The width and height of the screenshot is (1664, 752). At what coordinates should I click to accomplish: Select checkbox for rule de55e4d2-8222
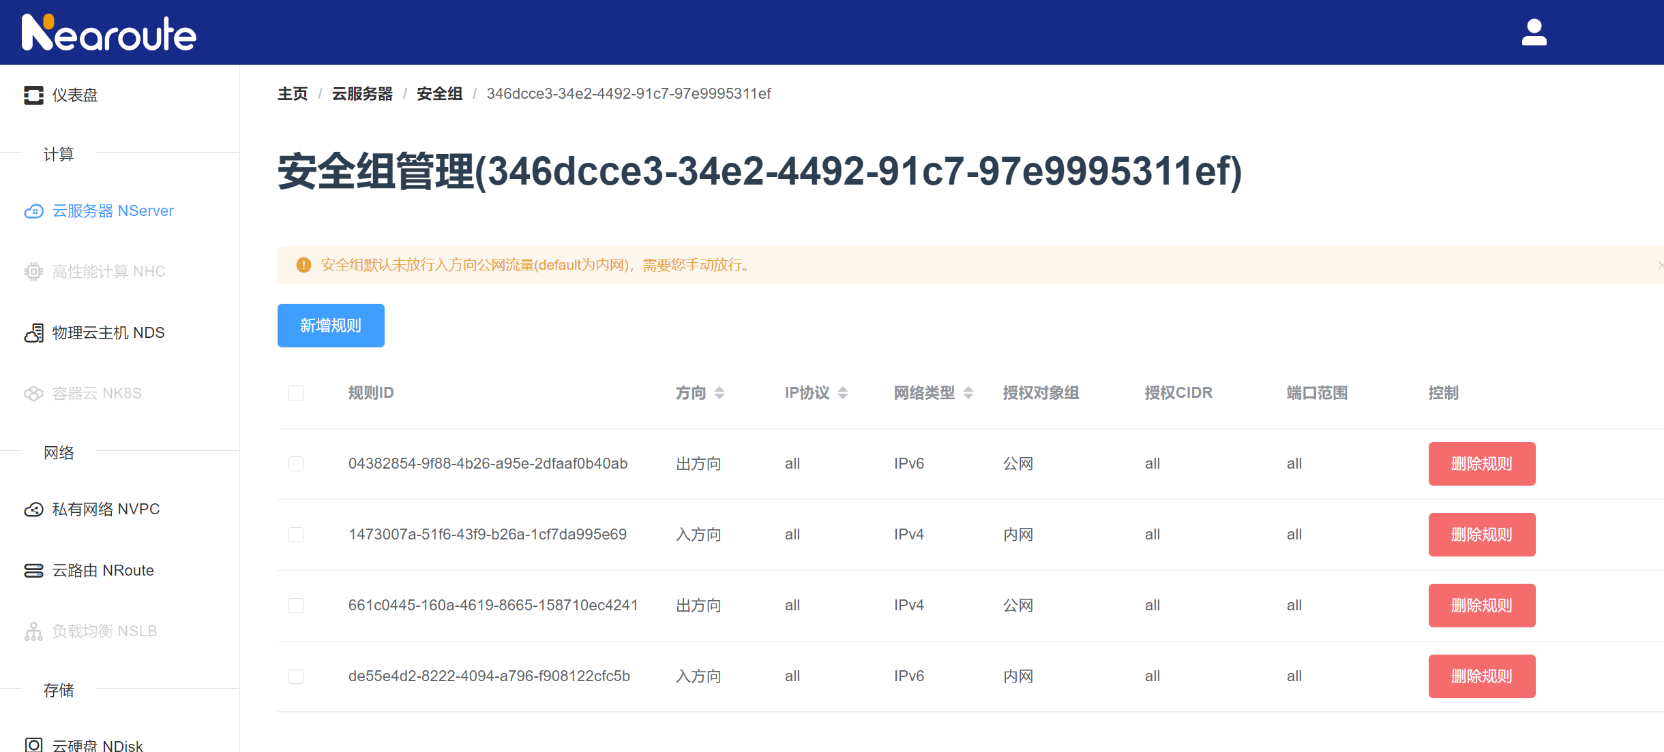click(296, 676)
